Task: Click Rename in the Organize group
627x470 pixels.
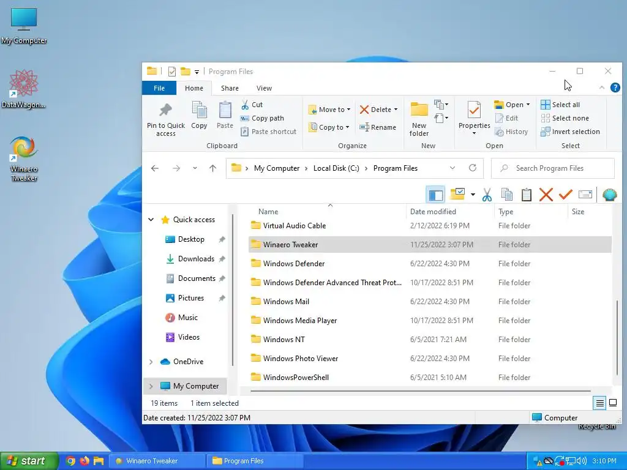Action: click(x=378, y=127)
